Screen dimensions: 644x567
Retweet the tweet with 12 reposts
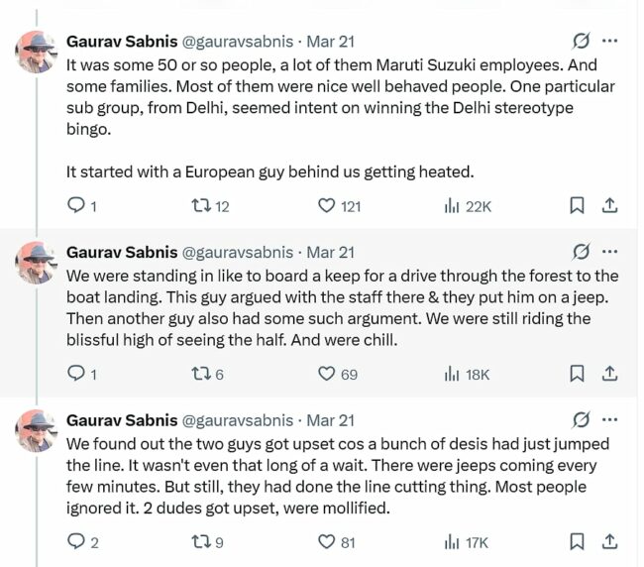click(x=198, y=206)
